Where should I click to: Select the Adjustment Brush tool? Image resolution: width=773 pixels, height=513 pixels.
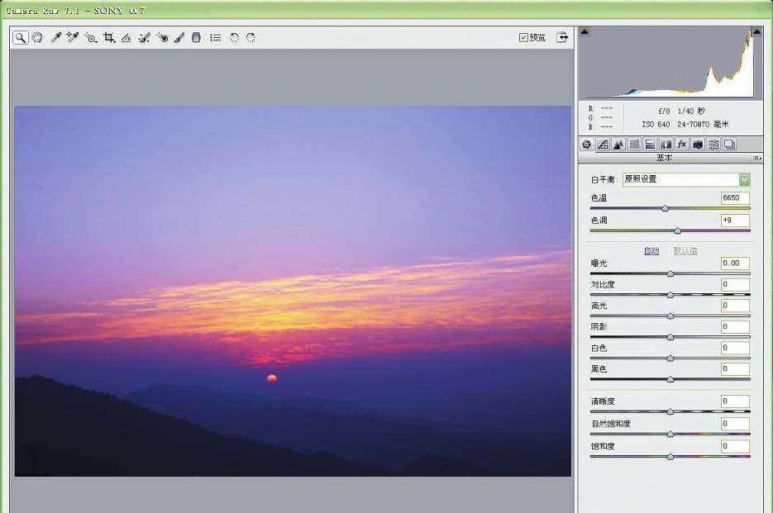179,37
